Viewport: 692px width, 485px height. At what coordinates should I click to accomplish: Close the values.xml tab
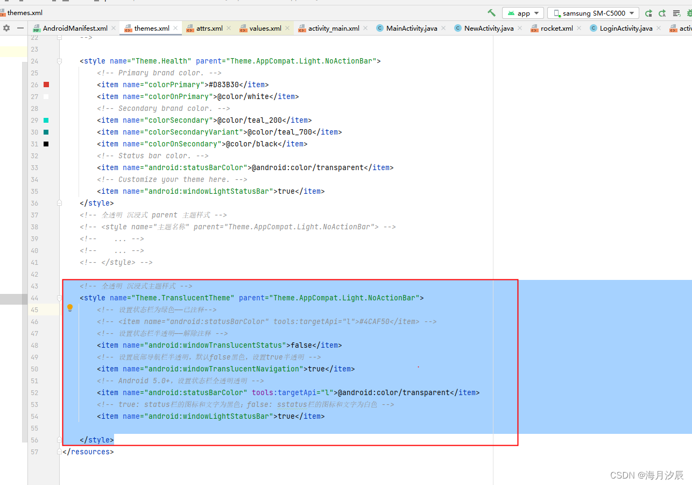287,28
